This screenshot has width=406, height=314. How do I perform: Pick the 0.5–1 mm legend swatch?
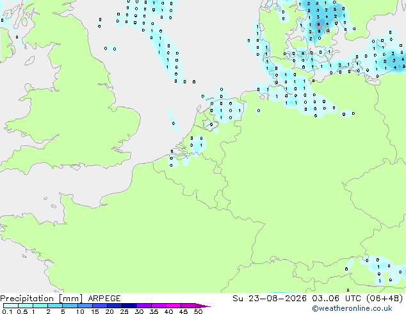pos(26,306)
